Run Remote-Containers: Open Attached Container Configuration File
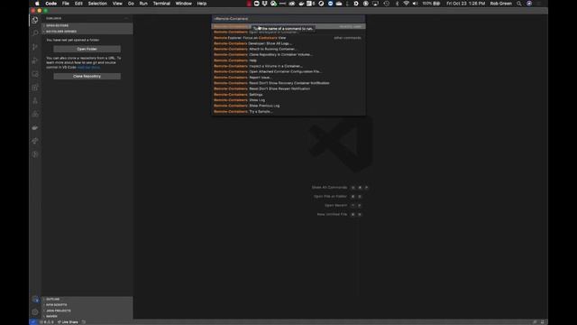This screenshot has height=325, width=577. point(288,71)
